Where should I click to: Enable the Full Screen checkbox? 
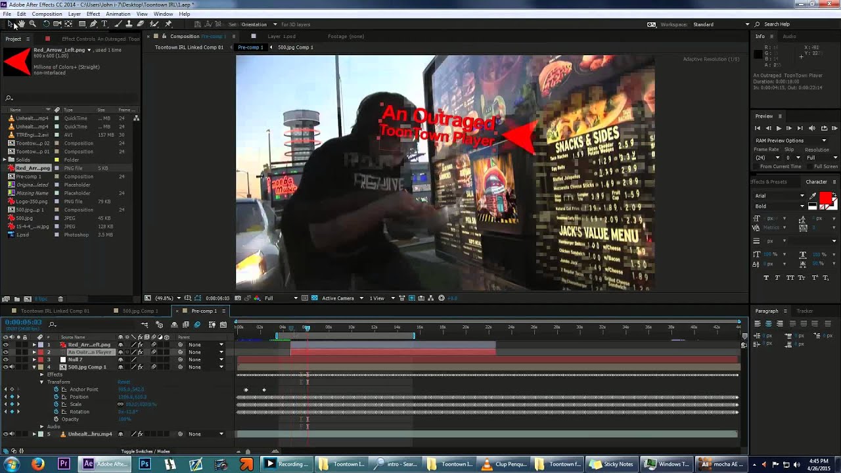coord(811,166)
